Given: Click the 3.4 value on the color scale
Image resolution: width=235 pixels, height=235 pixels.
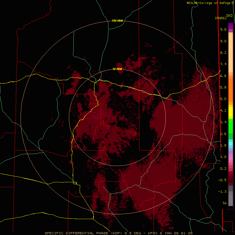Looking at the screenshot, I should coord(223,122).
